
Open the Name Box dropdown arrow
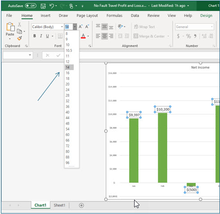30,55
